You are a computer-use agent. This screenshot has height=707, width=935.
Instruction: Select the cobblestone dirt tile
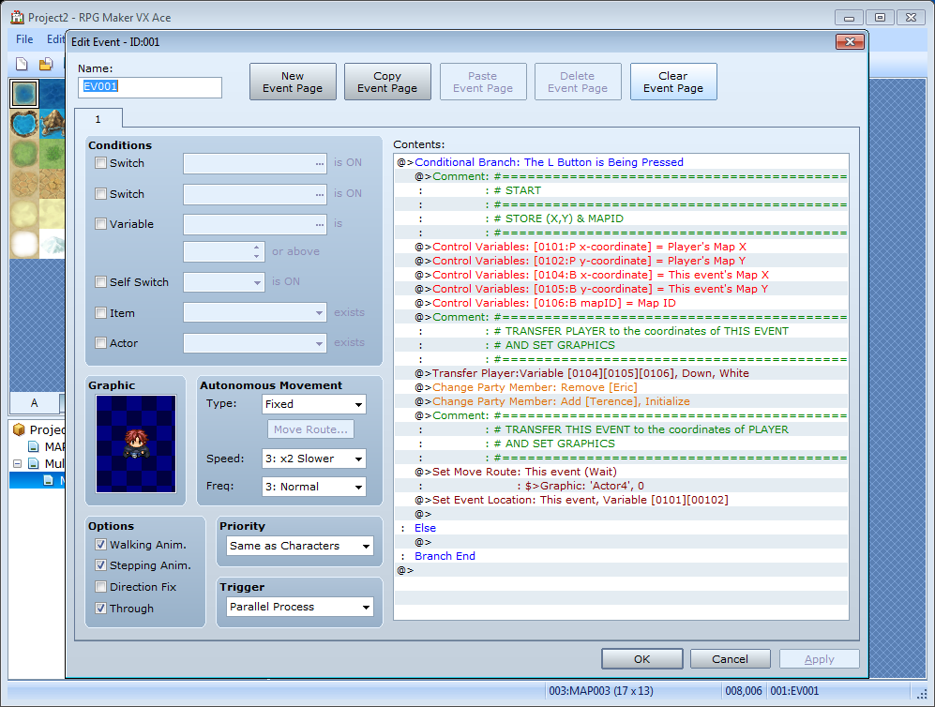[24, 184]
